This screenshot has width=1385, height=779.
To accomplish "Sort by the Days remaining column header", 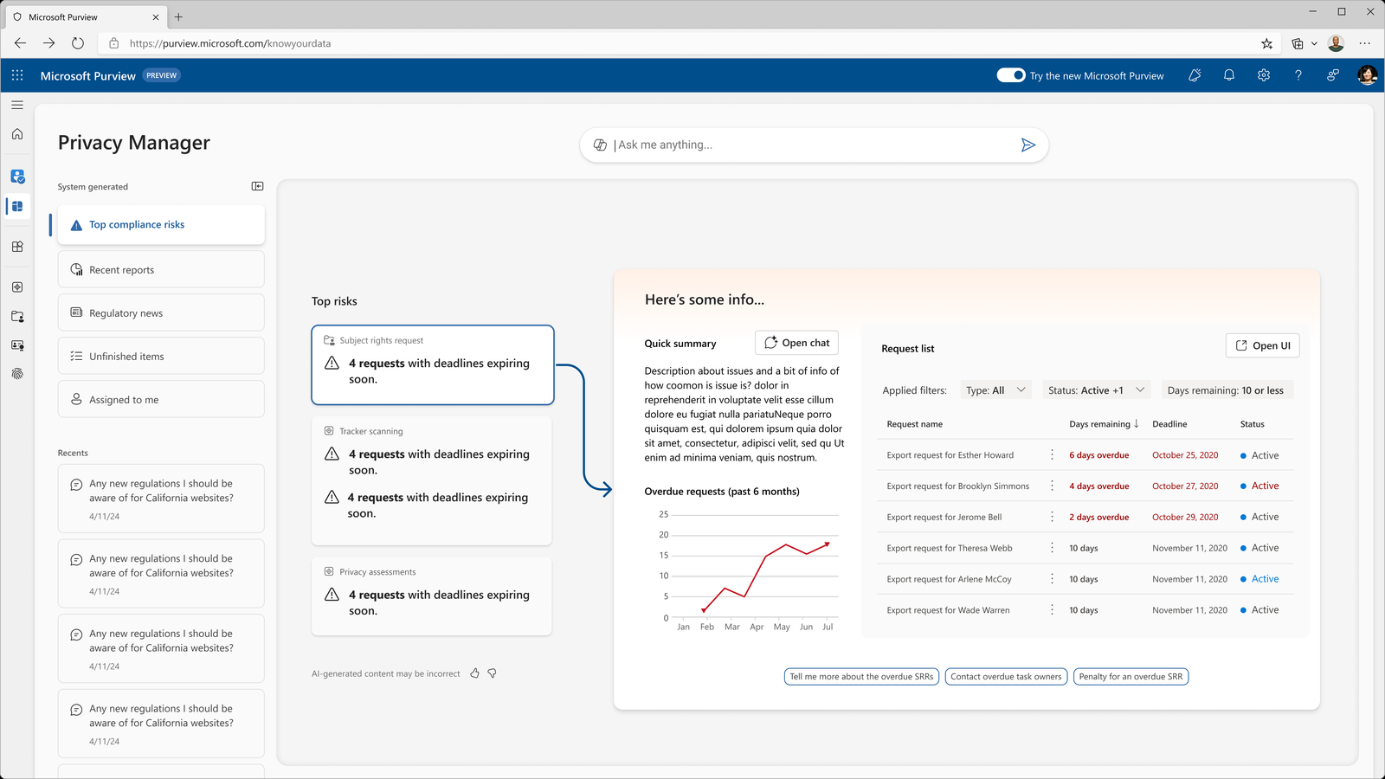I will [1104, 424].
